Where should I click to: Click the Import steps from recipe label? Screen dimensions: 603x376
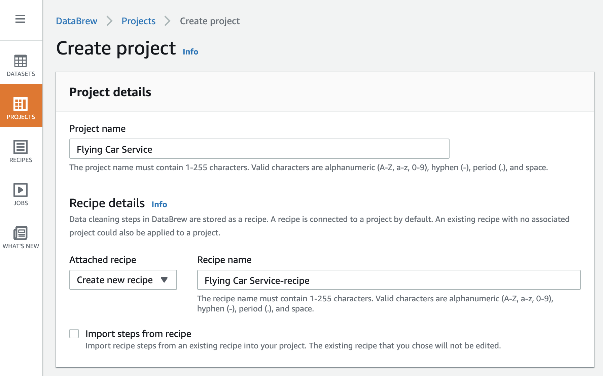(x=138, y=334)
